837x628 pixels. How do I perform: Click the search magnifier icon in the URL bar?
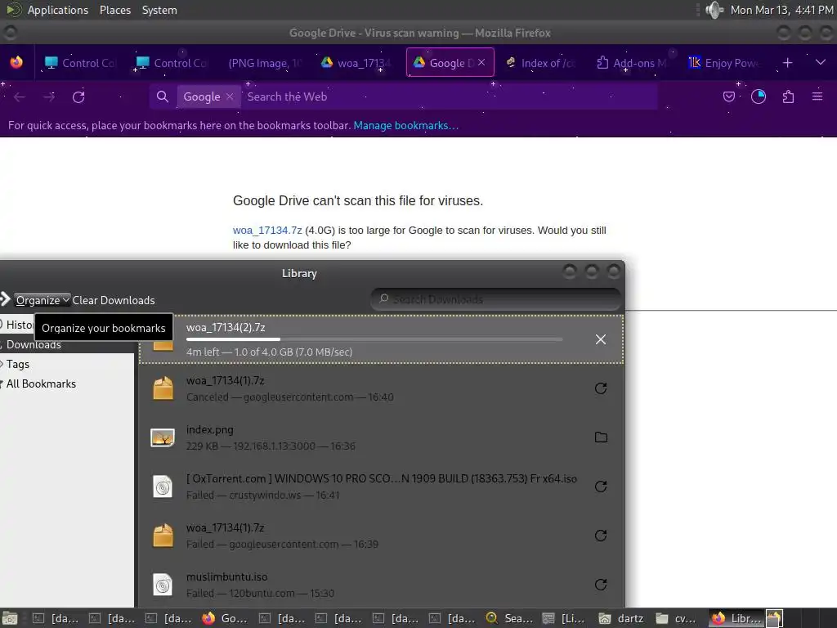pyautogui.click(x=163, y=96)
